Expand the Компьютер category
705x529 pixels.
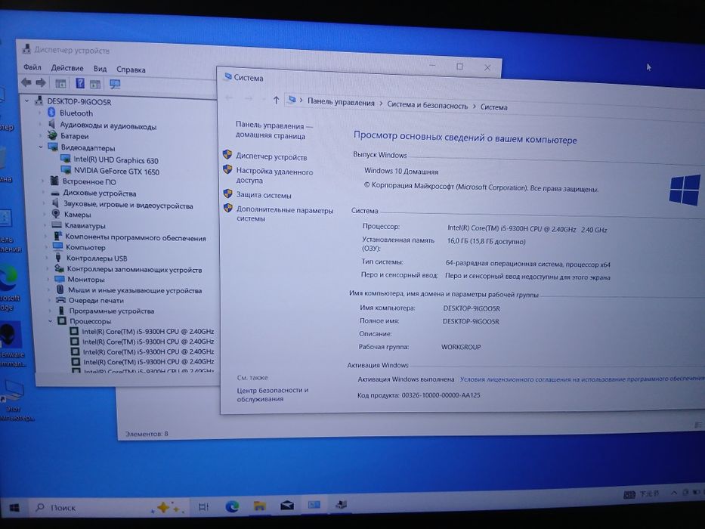tap(46, 247)
